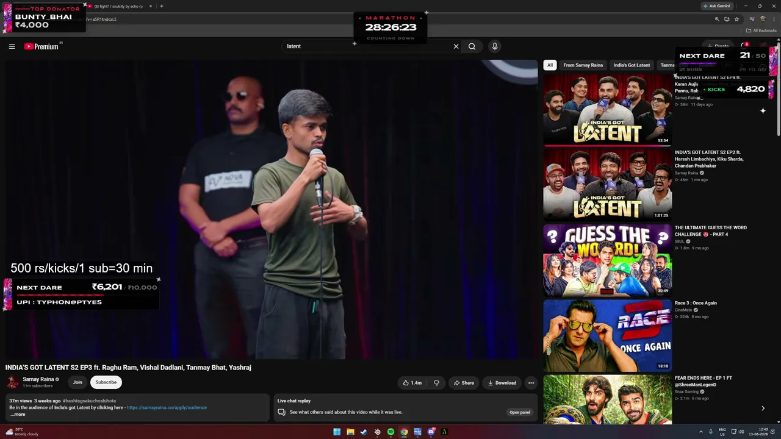Screen dimensions: 781x439
Task: Open File Explorer from taskbar
Action: (350, 432)
